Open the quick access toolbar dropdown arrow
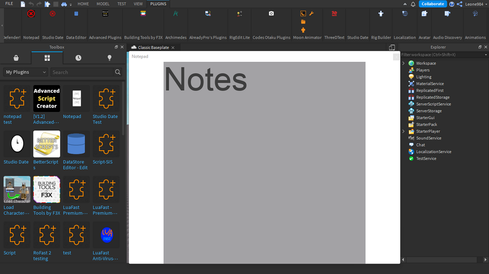489x274 pixels. point(71,5)
